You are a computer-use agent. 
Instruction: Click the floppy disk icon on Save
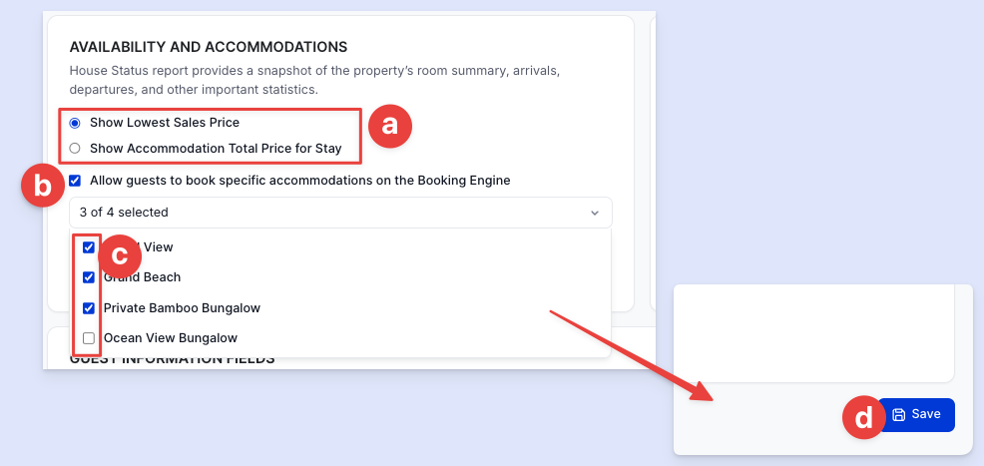898,414
